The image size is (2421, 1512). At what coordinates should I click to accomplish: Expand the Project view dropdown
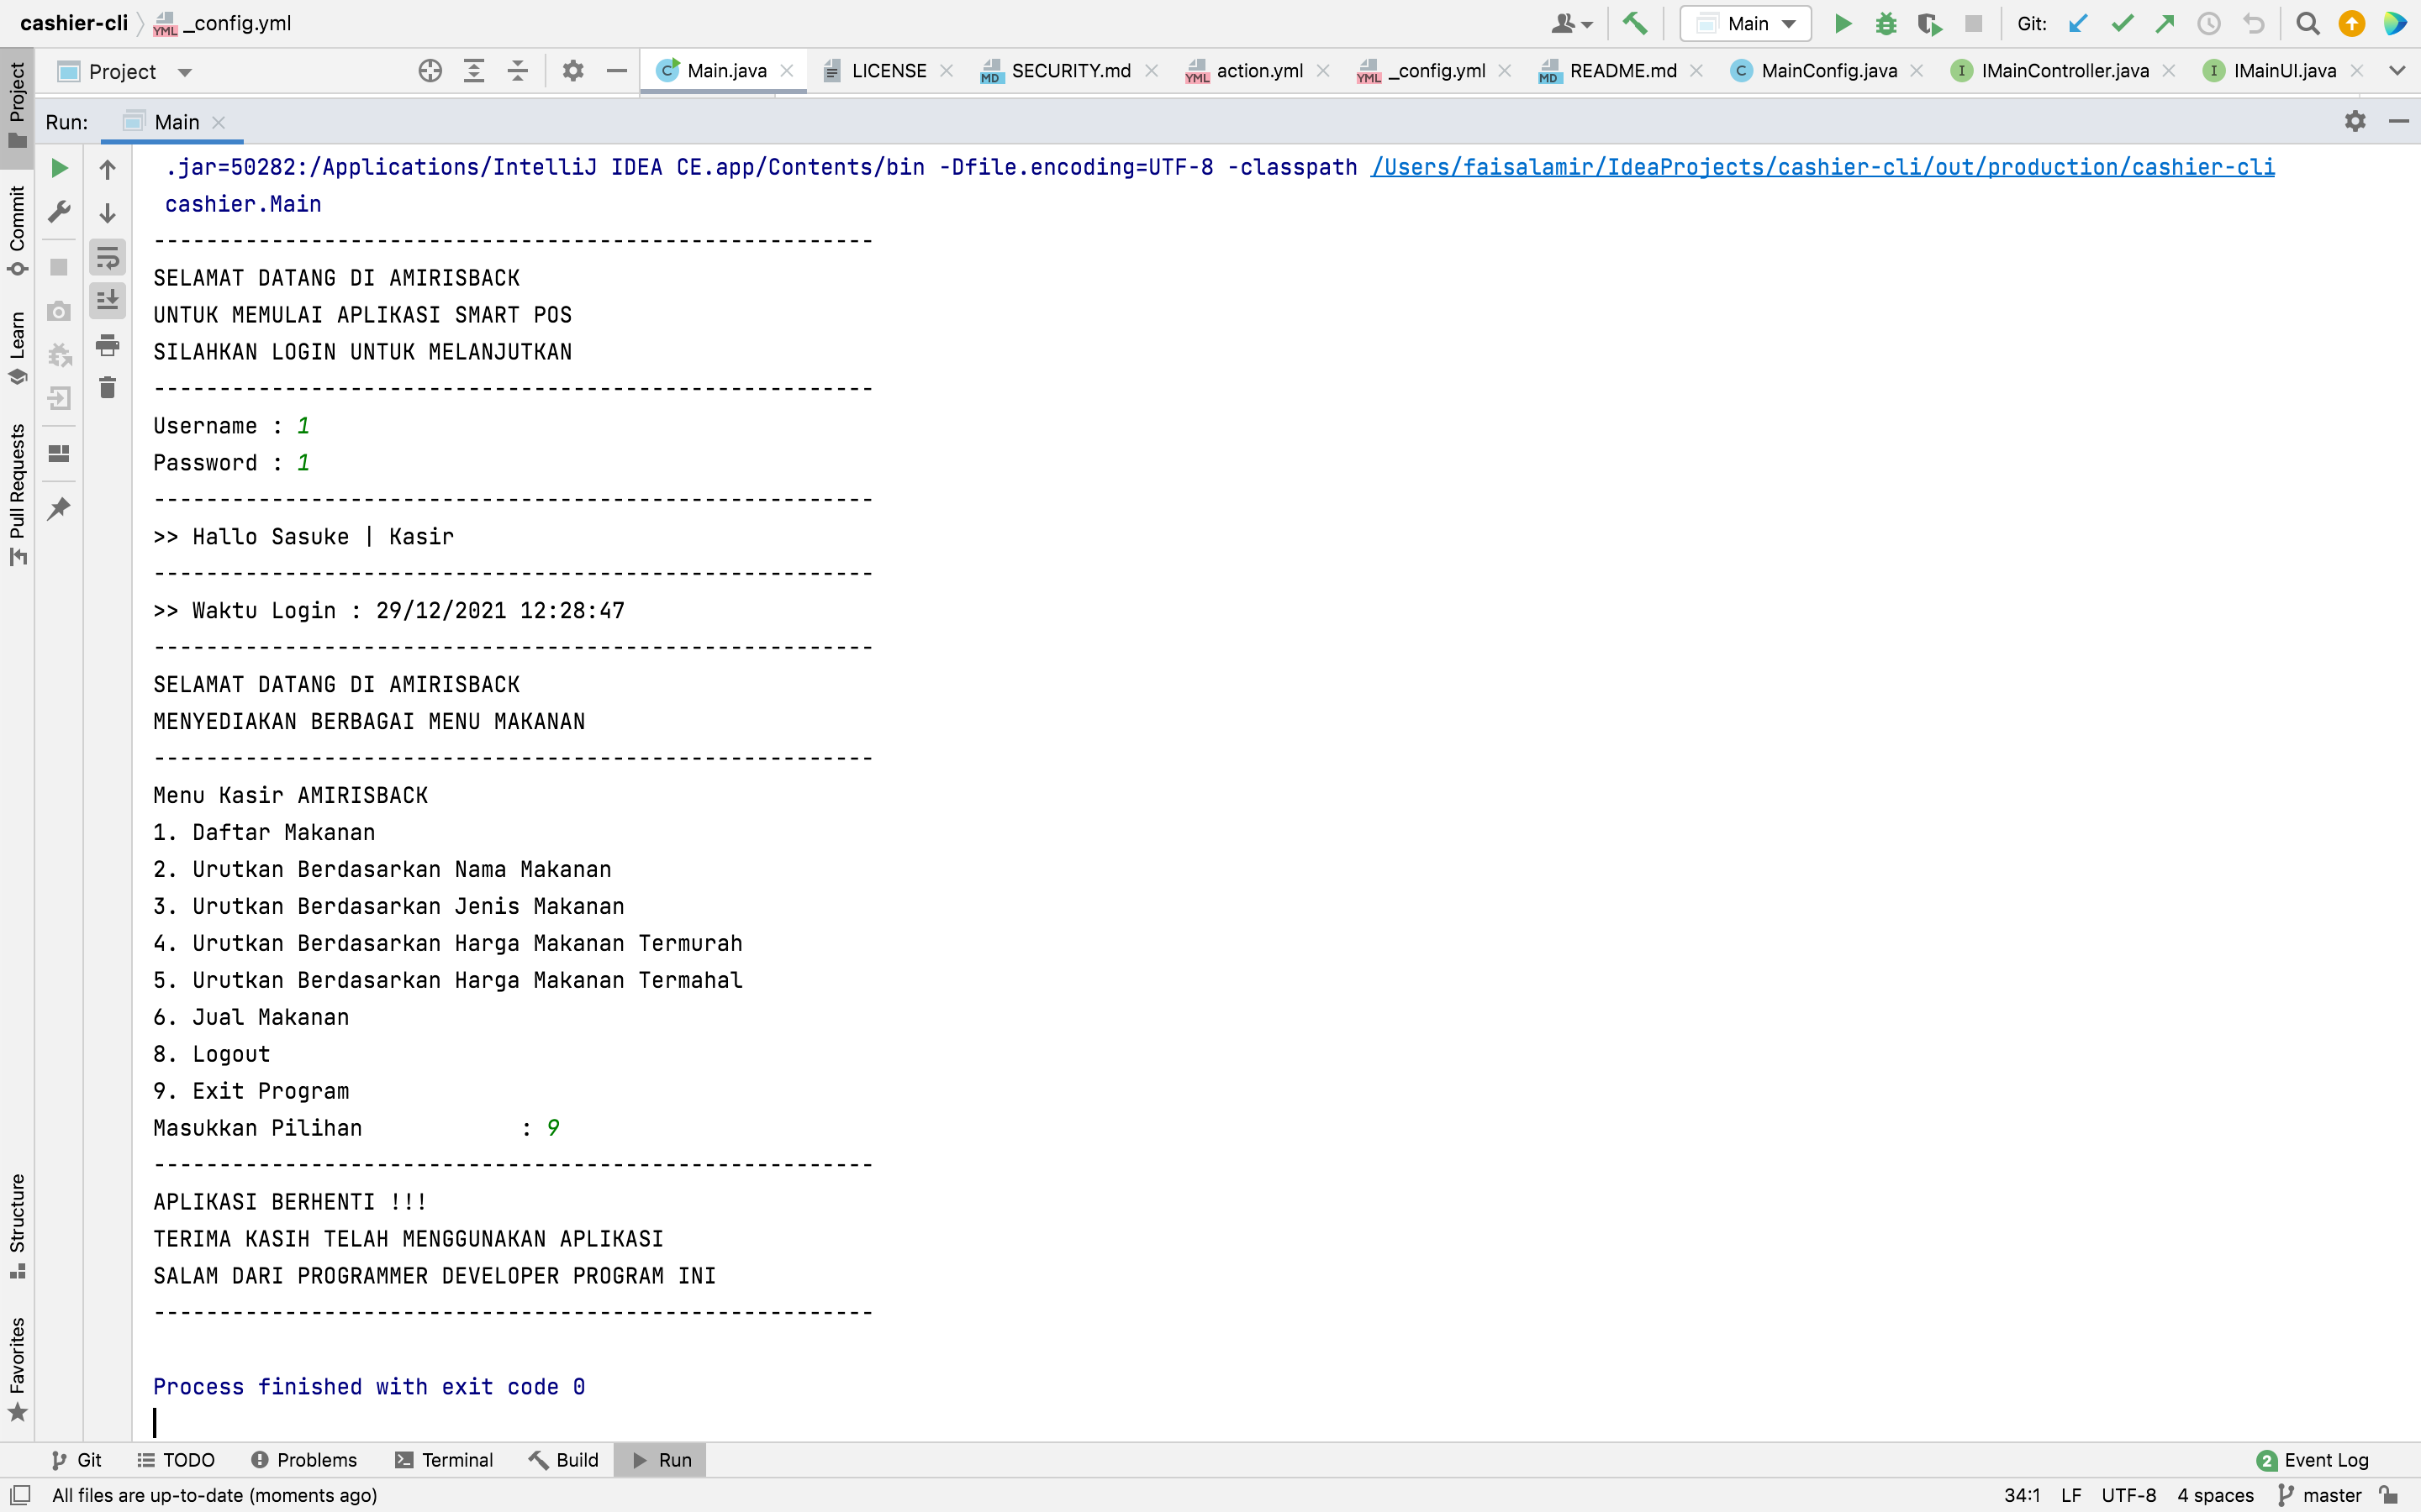click(184, 72)
